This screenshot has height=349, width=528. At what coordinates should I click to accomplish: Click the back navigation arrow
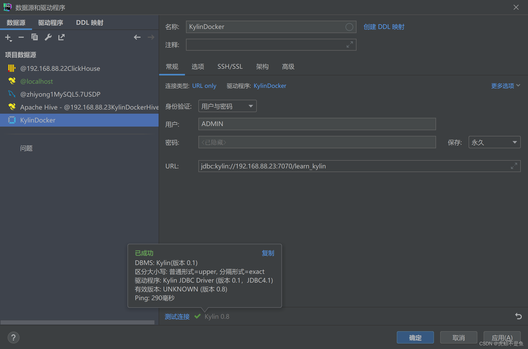(137, 37)
